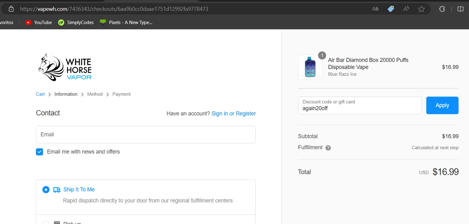Click the Rapid dispatch description text
Viewport: 469px width, 224px height.
(148, 201)
